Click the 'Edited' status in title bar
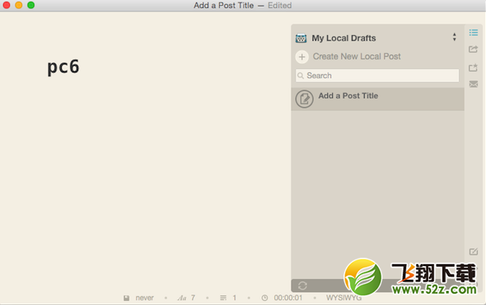Image resolution: width=486 pixels, height=305 pixels. click(279, 5)
